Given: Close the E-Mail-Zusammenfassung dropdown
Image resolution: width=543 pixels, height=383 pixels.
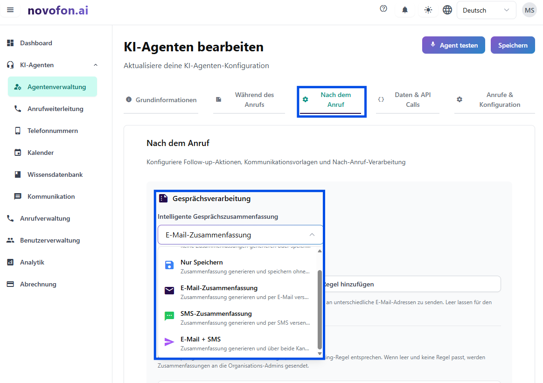Looking at the screenshot, I should 312,235.
